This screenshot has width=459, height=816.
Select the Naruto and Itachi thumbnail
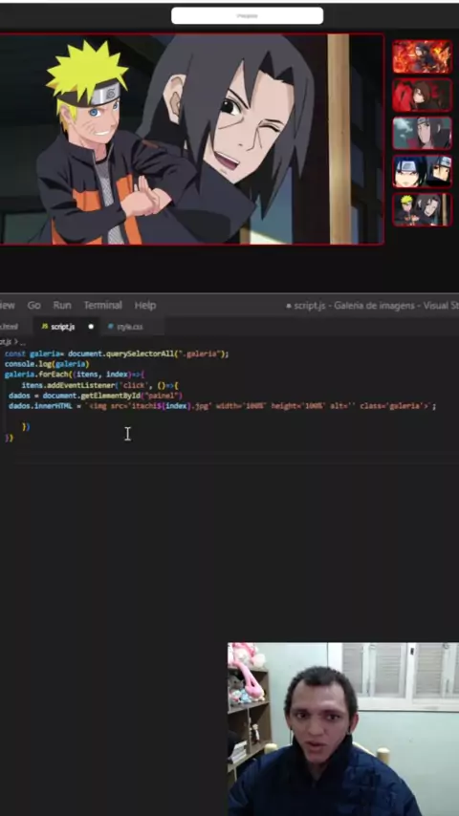point(422,209)
